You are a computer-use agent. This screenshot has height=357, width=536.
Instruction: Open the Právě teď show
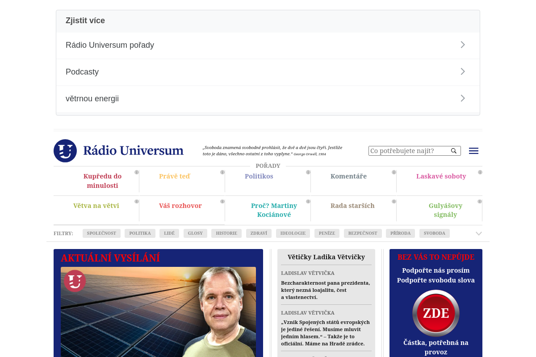[175, 176]
